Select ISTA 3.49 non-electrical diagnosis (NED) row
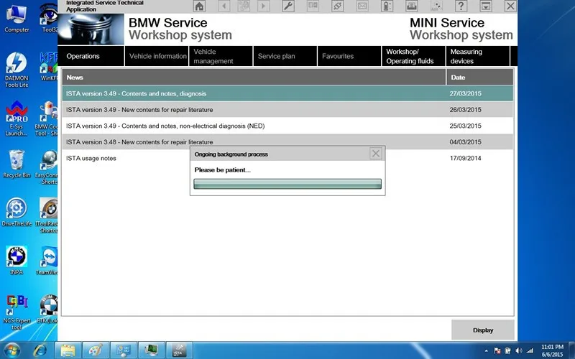575x359 pixels. [287, 126]
